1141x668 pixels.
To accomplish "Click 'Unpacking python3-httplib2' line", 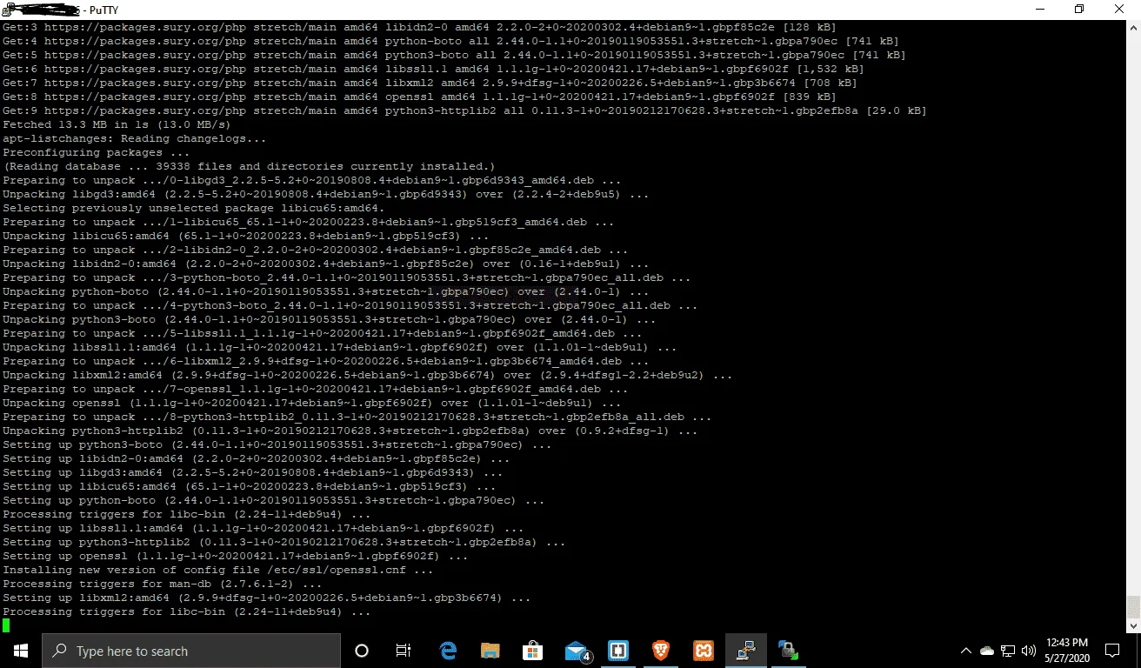I will pos(350,431).
